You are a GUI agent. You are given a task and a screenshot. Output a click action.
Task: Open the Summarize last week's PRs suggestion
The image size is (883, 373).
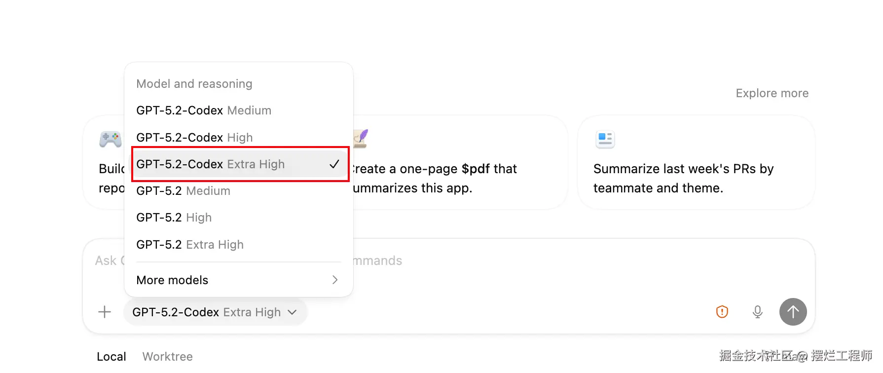pos(683,178)
